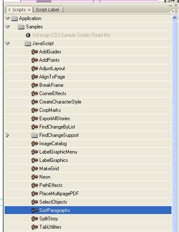This screenshot has width=179, height=232.
Task: Click the SelectObjects script icon
Action: [x=35, y=202]
